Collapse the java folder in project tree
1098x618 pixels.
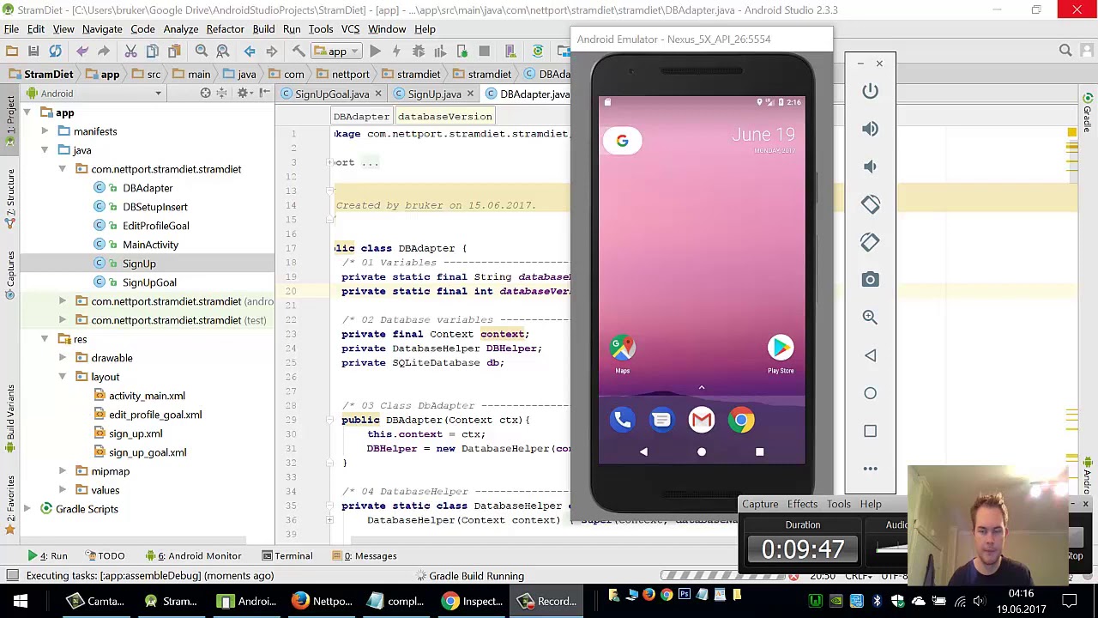(x=45, y=150)
